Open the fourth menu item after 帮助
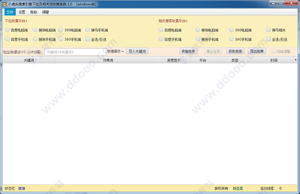This screenshot has width=300, height=194. pyautogui.click(x=45, y=12)
